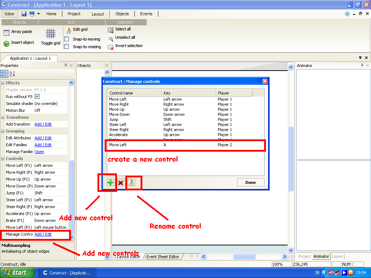Click the Toggle grid icon
The width and height of the screenshot is (371, 278).
[50, 34]
